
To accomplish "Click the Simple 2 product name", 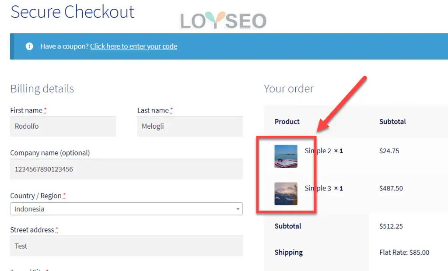I will pos(318,151).
